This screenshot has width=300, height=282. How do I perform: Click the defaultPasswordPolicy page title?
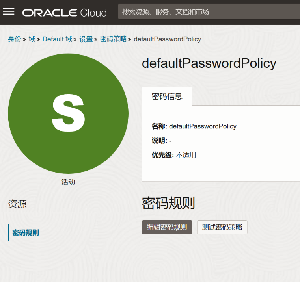pos(209,63)
